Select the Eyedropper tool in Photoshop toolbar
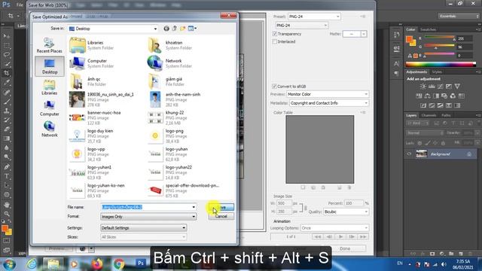482x271 pixels. coord(7,82)
